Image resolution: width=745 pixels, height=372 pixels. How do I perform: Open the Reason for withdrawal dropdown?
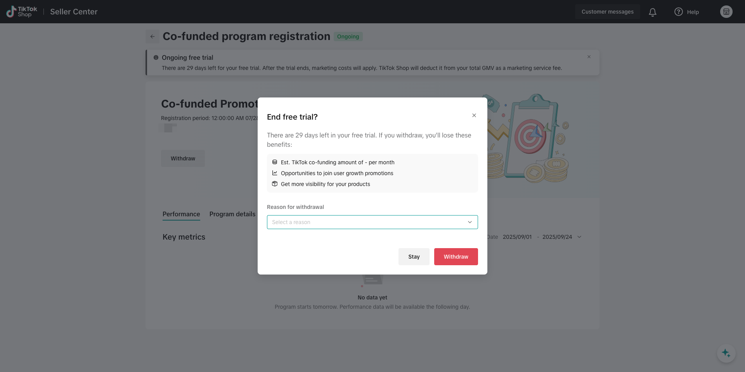click(368, 222)
